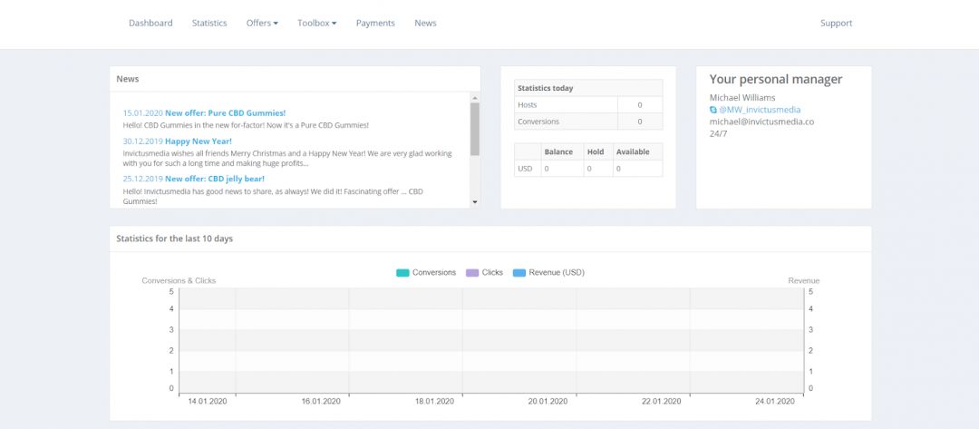979x429 pixels.
Task: Open the Support link
Action: (836, 23)
